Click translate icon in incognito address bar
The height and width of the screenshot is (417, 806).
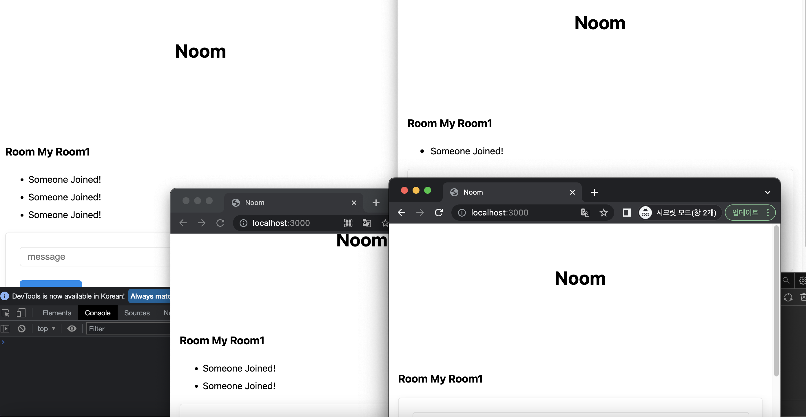pos(585,213)
